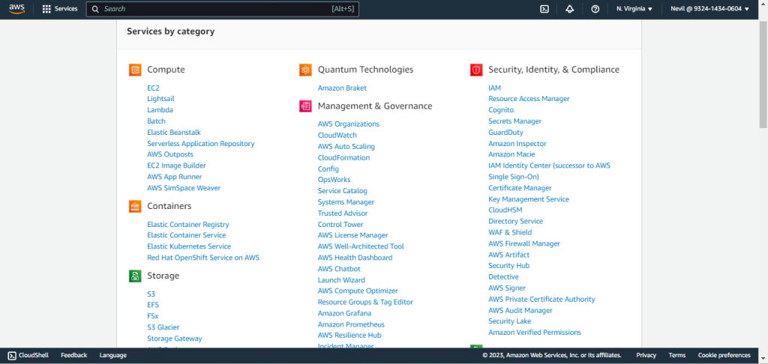Open Amazon Braket link
The image size is (768, 364).
click(x=342, y=88)
